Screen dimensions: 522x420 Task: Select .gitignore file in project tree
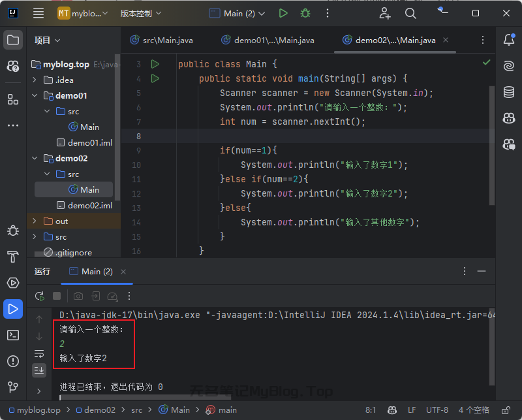(68, 252)
